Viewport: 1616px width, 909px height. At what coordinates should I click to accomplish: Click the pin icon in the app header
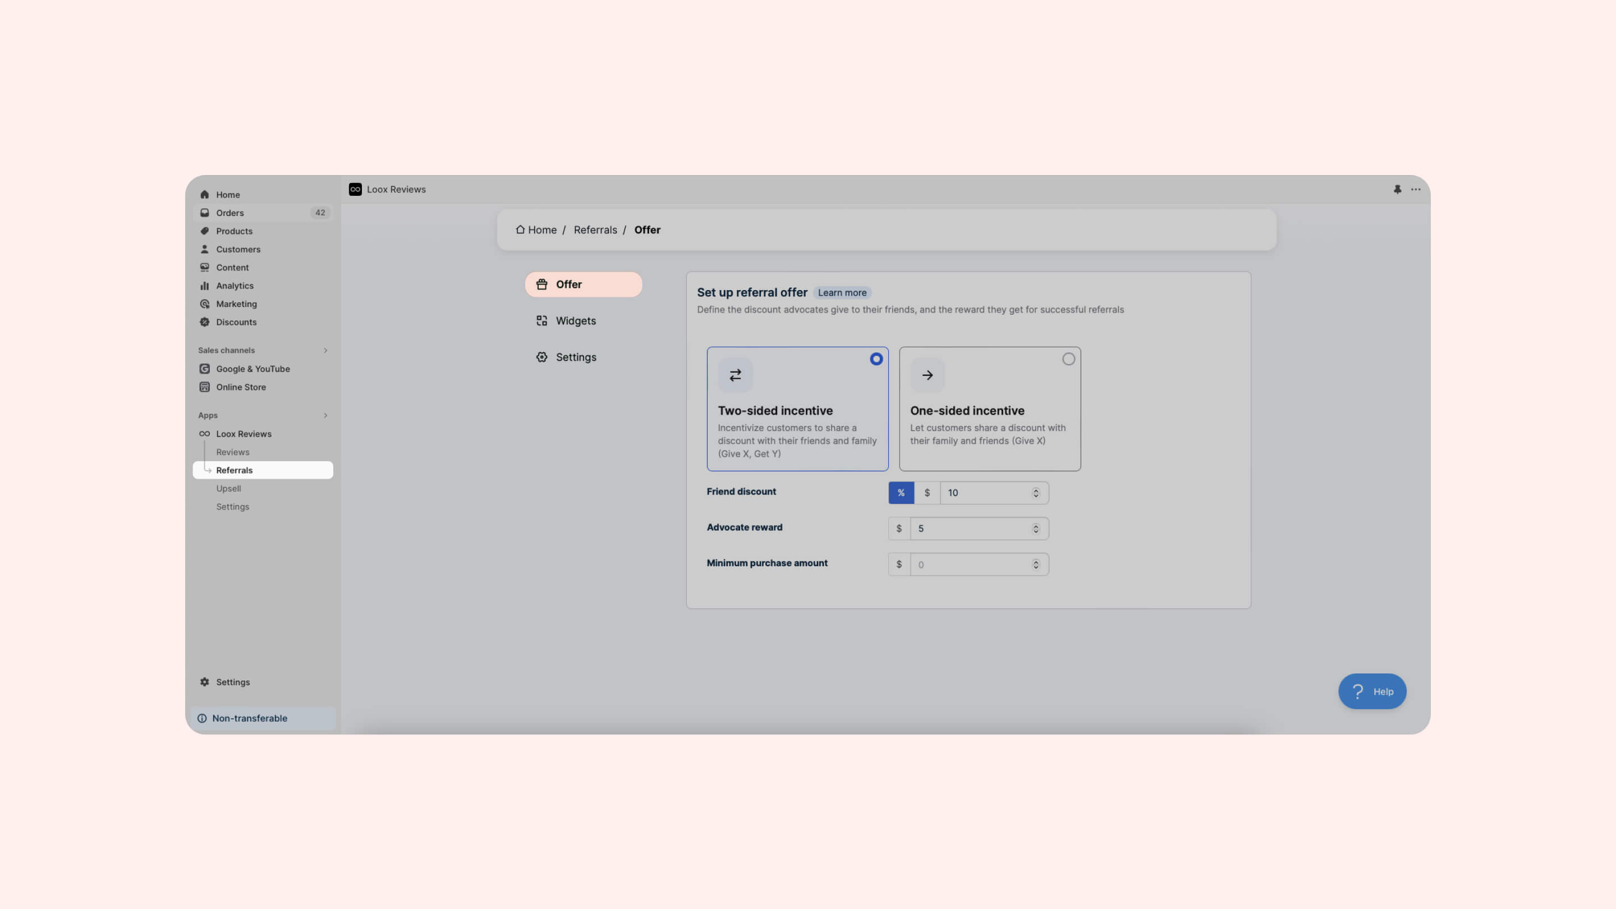tap(1397, 190)
